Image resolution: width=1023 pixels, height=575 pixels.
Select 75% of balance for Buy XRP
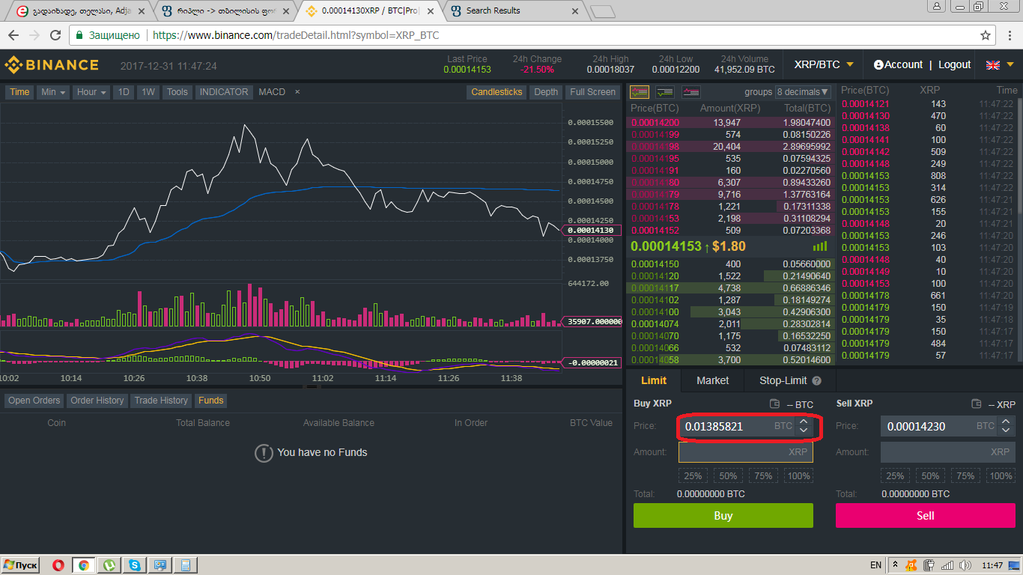763,475
